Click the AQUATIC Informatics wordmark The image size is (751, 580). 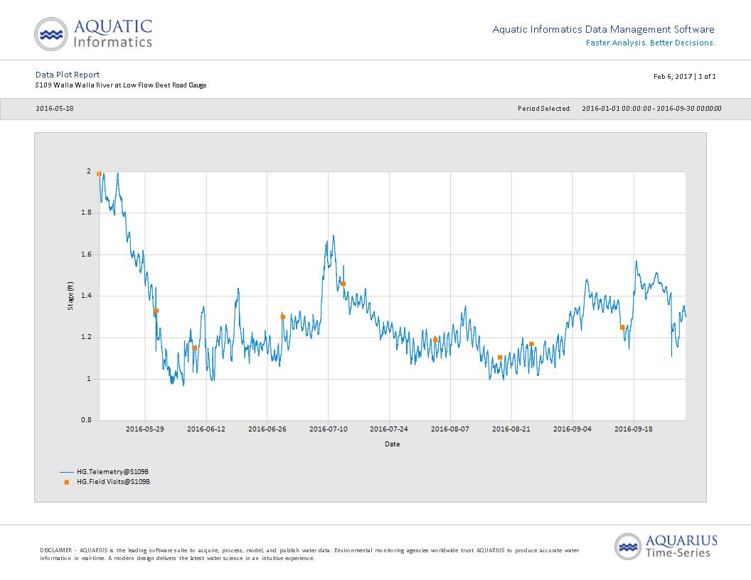coord(112,33)
